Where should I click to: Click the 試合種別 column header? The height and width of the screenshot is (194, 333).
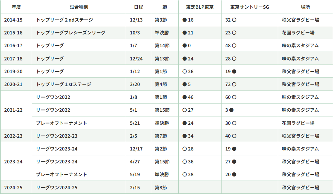79,7
